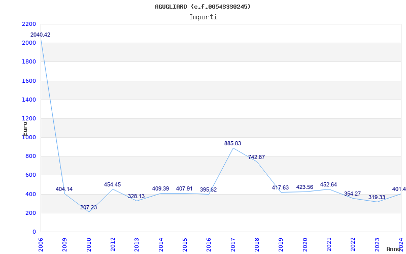
Task: Click the 'Importi' subtitle
Action: [203, 17]
